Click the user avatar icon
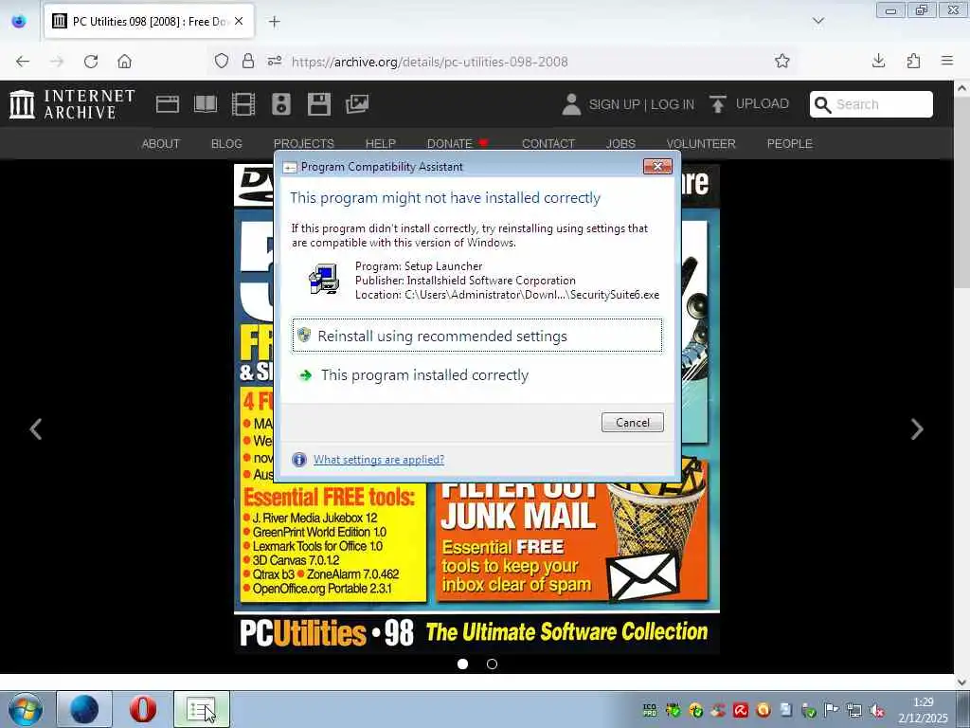The image size is (970, 728). (571, 104)
